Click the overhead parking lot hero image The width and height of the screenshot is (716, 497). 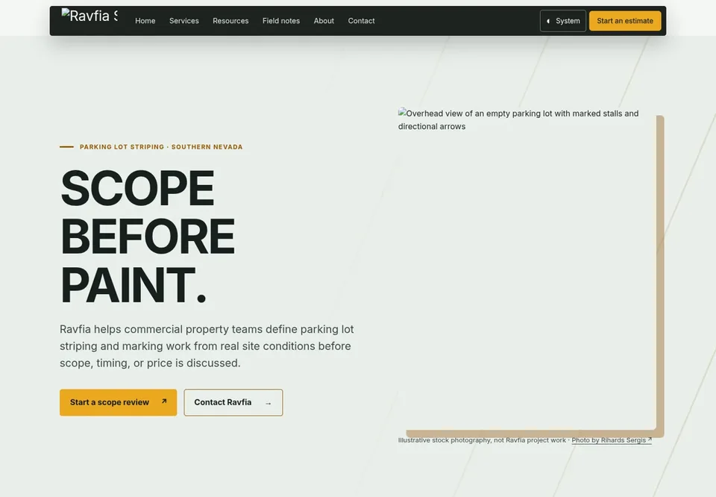(x=527, y=269)
